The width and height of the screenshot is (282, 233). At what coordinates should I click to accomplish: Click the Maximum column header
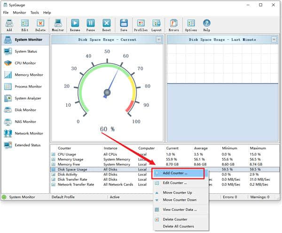258,148
